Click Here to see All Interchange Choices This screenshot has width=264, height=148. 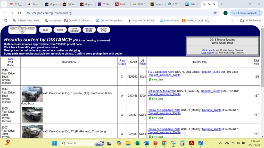pyautogui.click(x=207, y=50)
